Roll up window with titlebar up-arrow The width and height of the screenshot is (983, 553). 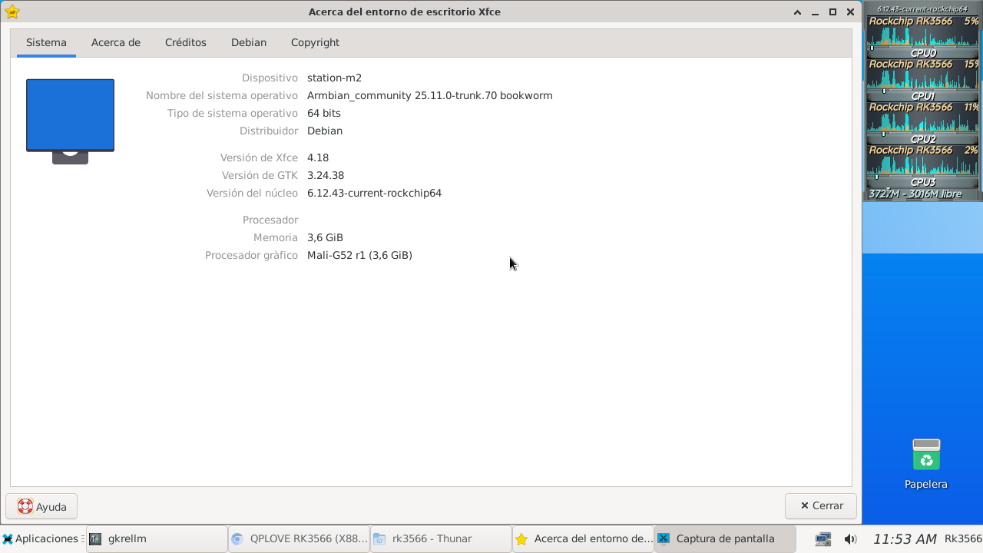(797, 12)
